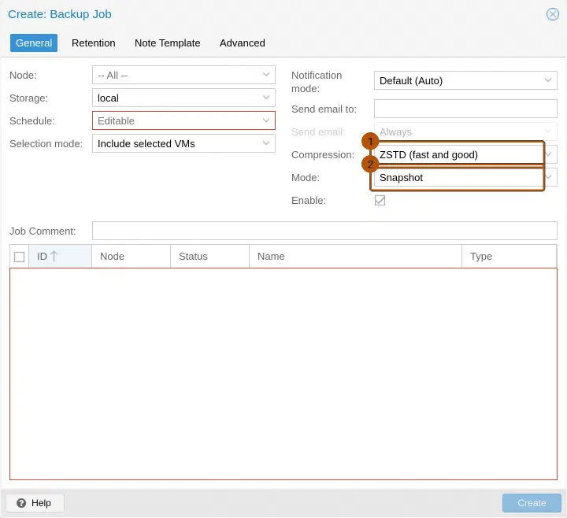567x518 pixels.
Task: Expand the Node dropdown showing -- All --
Action: (x=183, y=76)
